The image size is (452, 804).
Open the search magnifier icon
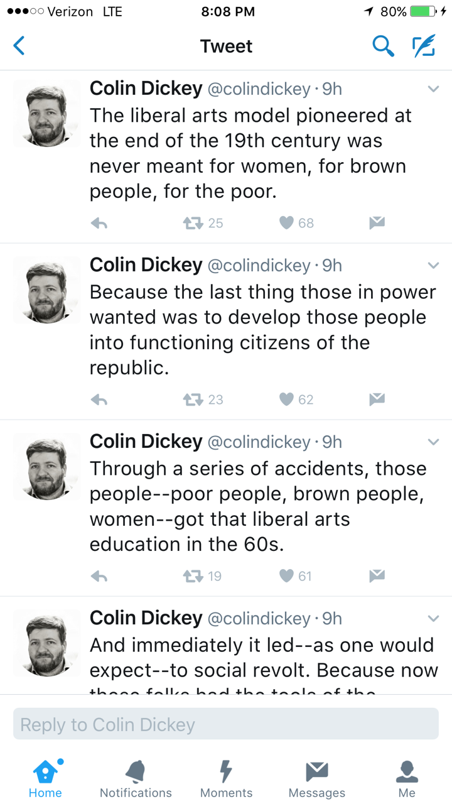[382, 46]
